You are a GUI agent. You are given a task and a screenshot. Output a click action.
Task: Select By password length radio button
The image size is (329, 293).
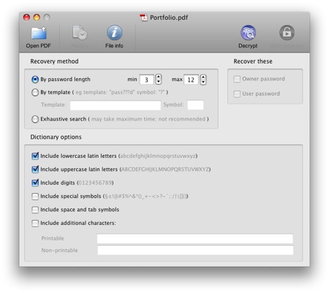click(x=35, y=80)
